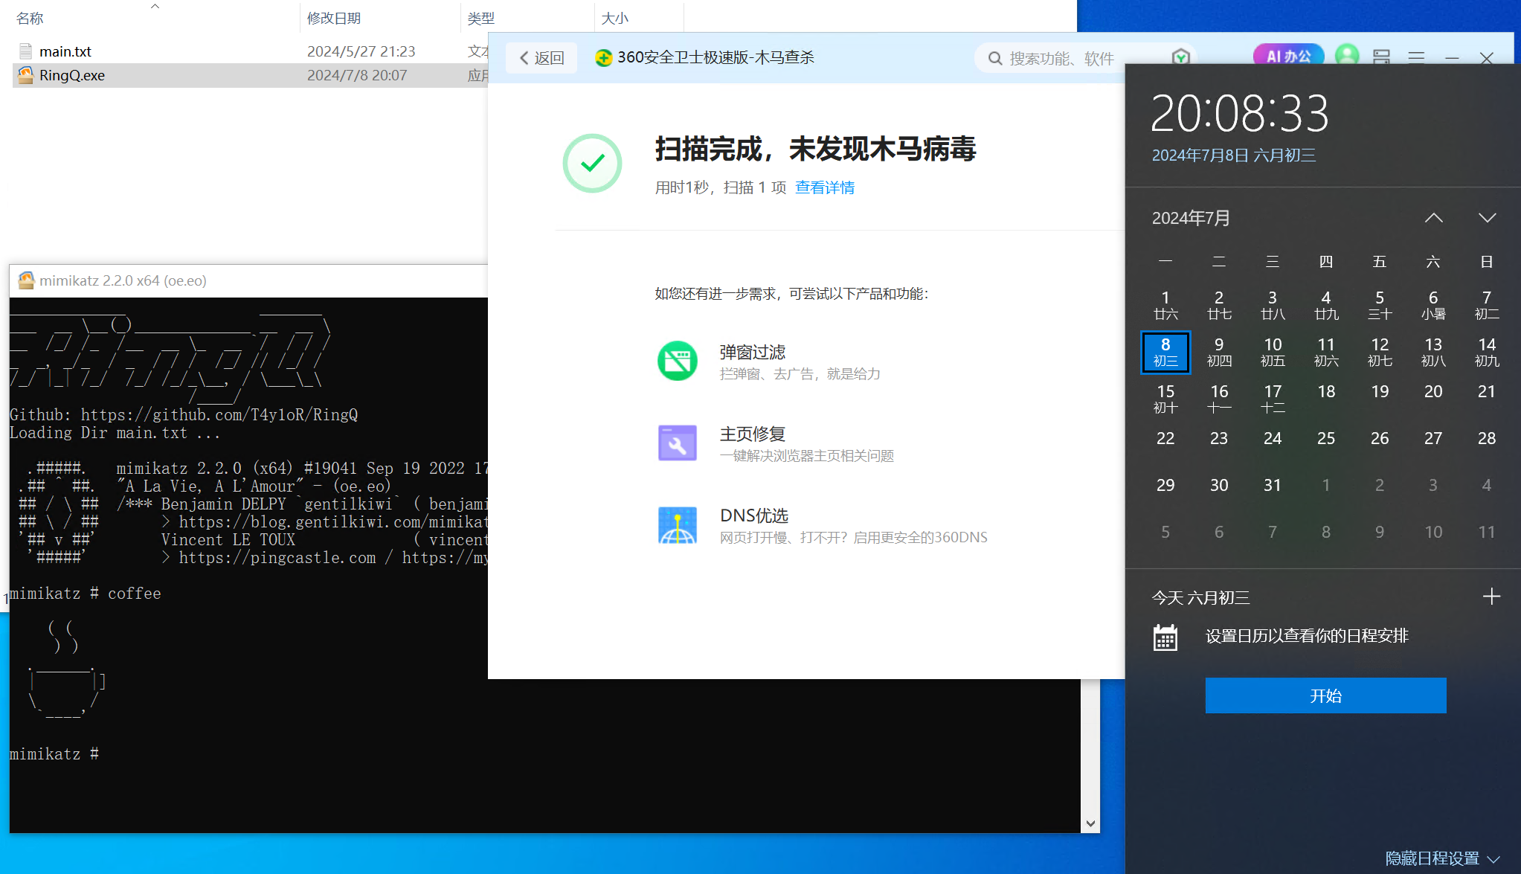Viewport: 1521px width, 874px height.
Task: Minimize the 360 window
Action: tap(1452, 58)
